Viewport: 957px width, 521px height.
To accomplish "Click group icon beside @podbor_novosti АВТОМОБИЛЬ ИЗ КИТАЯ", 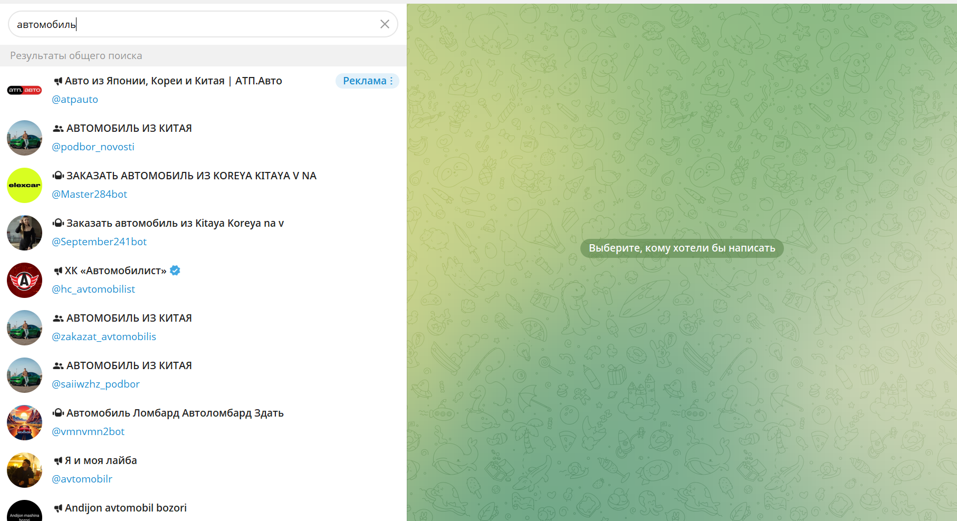I will pyautogui.click(x=58, y=128).
